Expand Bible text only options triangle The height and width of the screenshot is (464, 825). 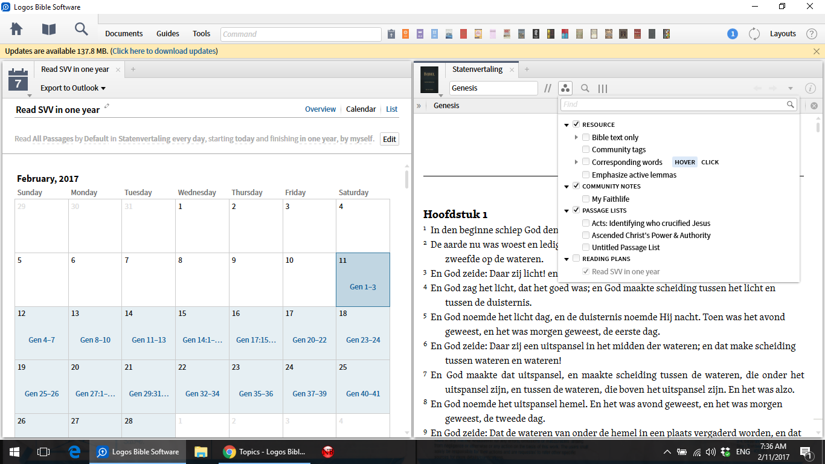[577, 137]
